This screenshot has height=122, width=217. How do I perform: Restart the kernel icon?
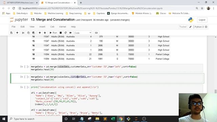tap(65, 33)
